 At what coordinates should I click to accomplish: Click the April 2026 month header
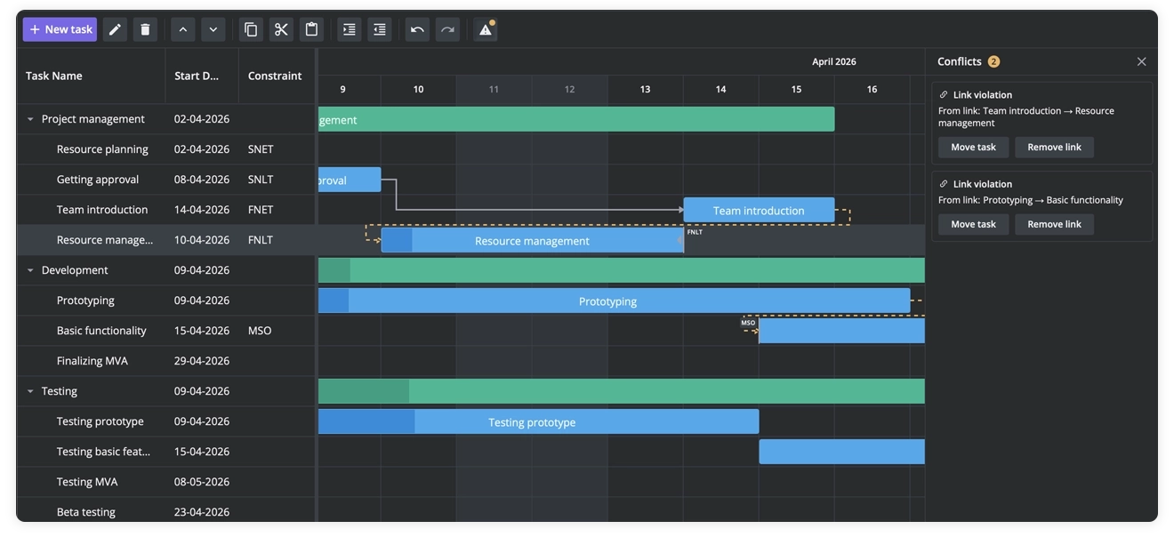coord(834,61)
